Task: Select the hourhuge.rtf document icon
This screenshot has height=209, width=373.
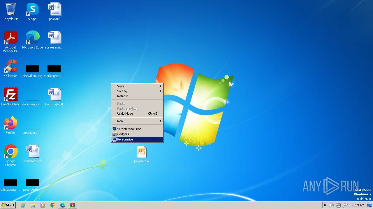Action: tap(54, 97)
